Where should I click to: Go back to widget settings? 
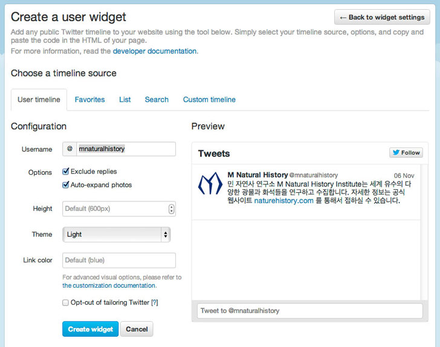pos(382,17)
